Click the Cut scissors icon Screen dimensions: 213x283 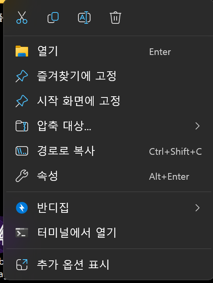point(22,18)
